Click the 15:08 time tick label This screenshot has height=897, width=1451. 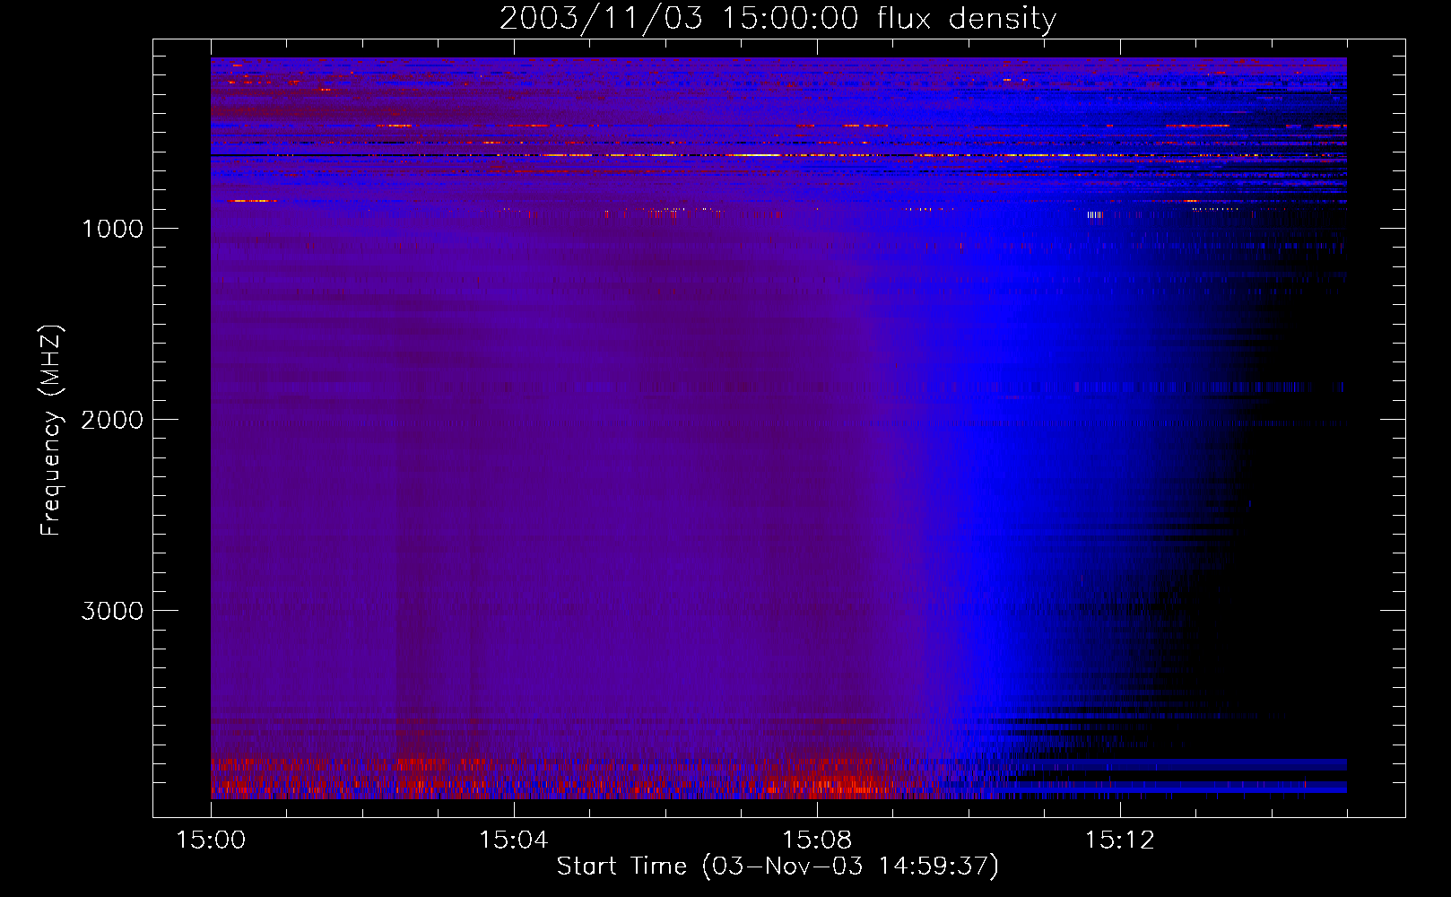pos(816,840)
